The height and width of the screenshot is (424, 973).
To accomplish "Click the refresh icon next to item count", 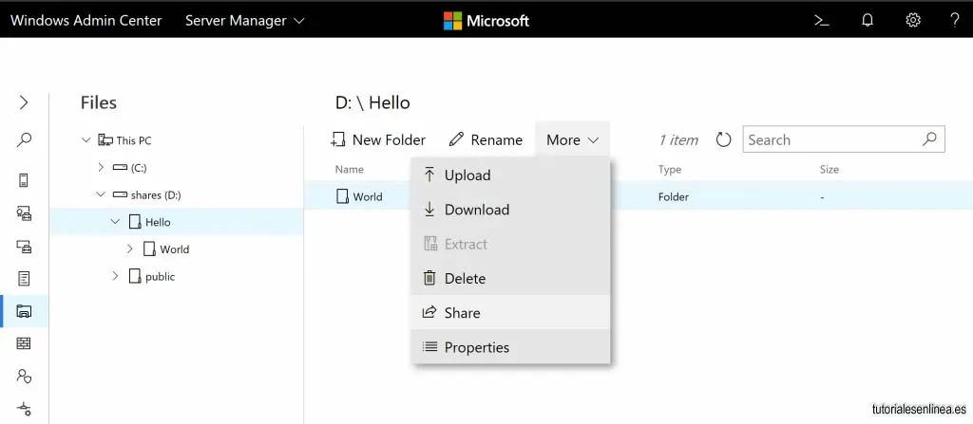I will tap(723, 140).
